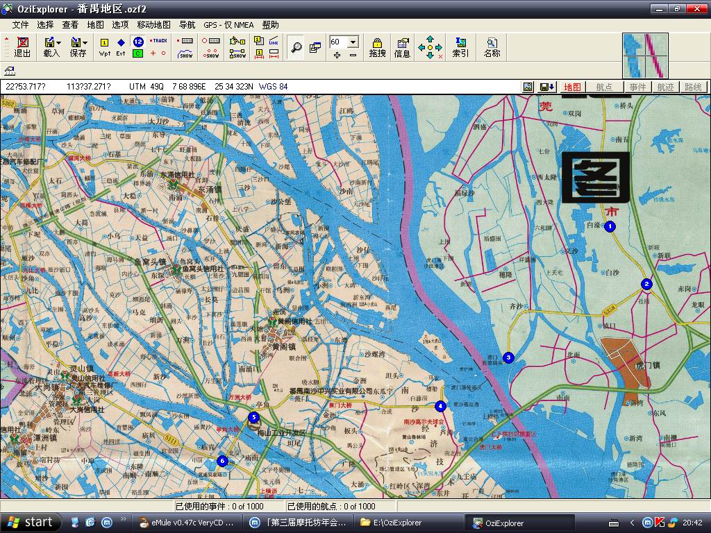Open the 帮助 help menu
Screen dimensions: 711x533
coord(270,25)
